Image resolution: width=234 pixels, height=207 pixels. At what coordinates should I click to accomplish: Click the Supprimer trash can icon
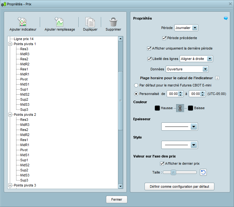113,22
